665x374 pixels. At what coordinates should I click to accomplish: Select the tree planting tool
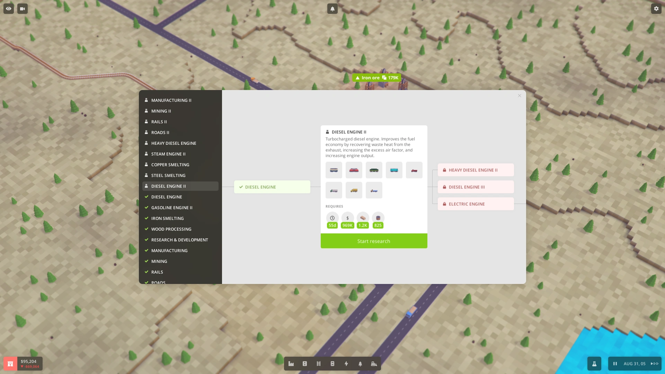(x=360, y=364)
